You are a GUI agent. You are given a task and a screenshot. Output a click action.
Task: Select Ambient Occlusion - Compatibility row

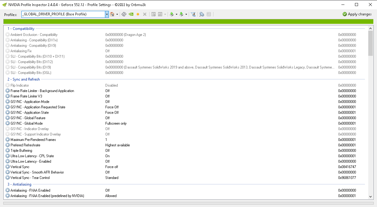pos(185,35)
